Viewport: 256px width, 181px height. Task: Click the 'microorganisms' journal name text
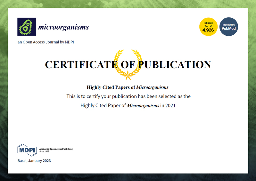pyautogui.click(x=63, y=27)
